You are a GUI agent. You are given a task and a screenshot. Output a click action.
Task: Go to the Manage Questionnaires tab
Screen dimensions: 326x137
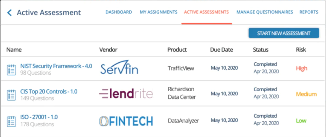(265, 12)
